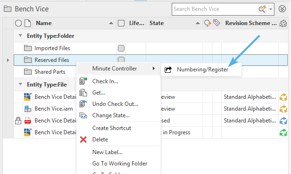This screenshot has width=291, height=174.
Task: Click the PDF icon on the locked Bench Vice Detail row
Action: click(x=27, y=121)
